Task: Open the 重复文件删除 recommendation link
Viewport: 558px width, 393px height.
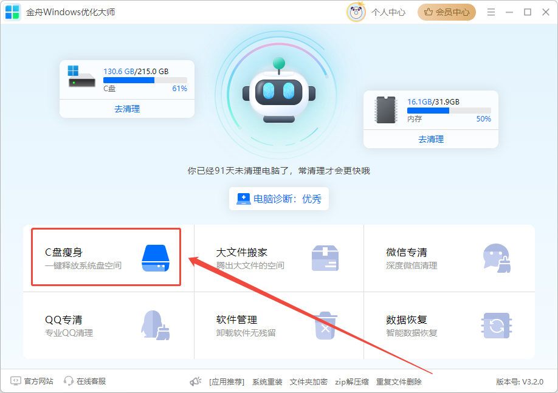Action: point(399,381)
